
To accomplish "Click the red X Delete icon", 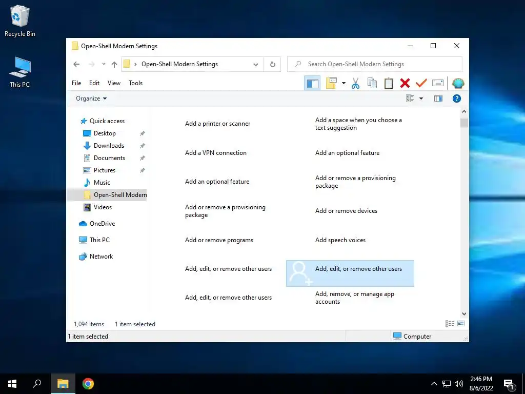I will point(405,83).
